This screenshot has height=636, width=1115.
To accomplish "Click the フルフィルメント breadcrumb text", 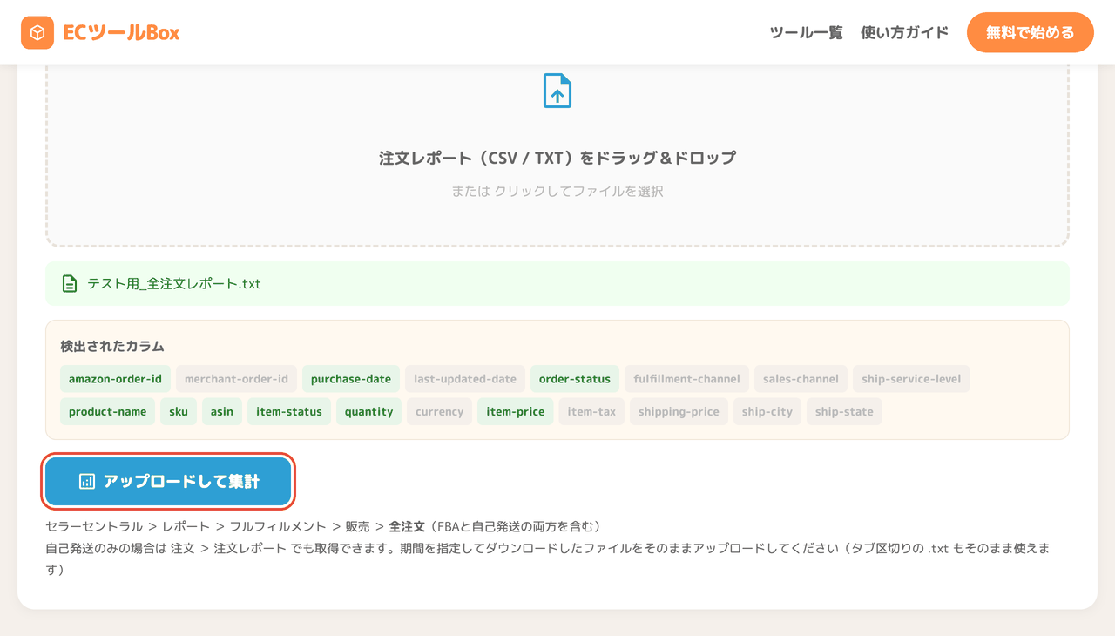I will coord(278,527).
